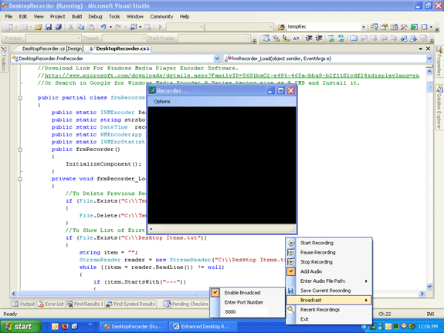Click the Save All toolbar icon

coord(59,27)
